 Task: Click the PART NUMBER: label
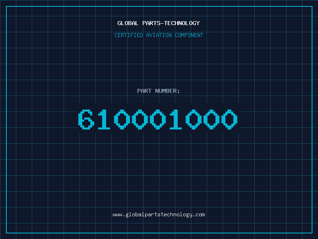(x=159, y=91)
